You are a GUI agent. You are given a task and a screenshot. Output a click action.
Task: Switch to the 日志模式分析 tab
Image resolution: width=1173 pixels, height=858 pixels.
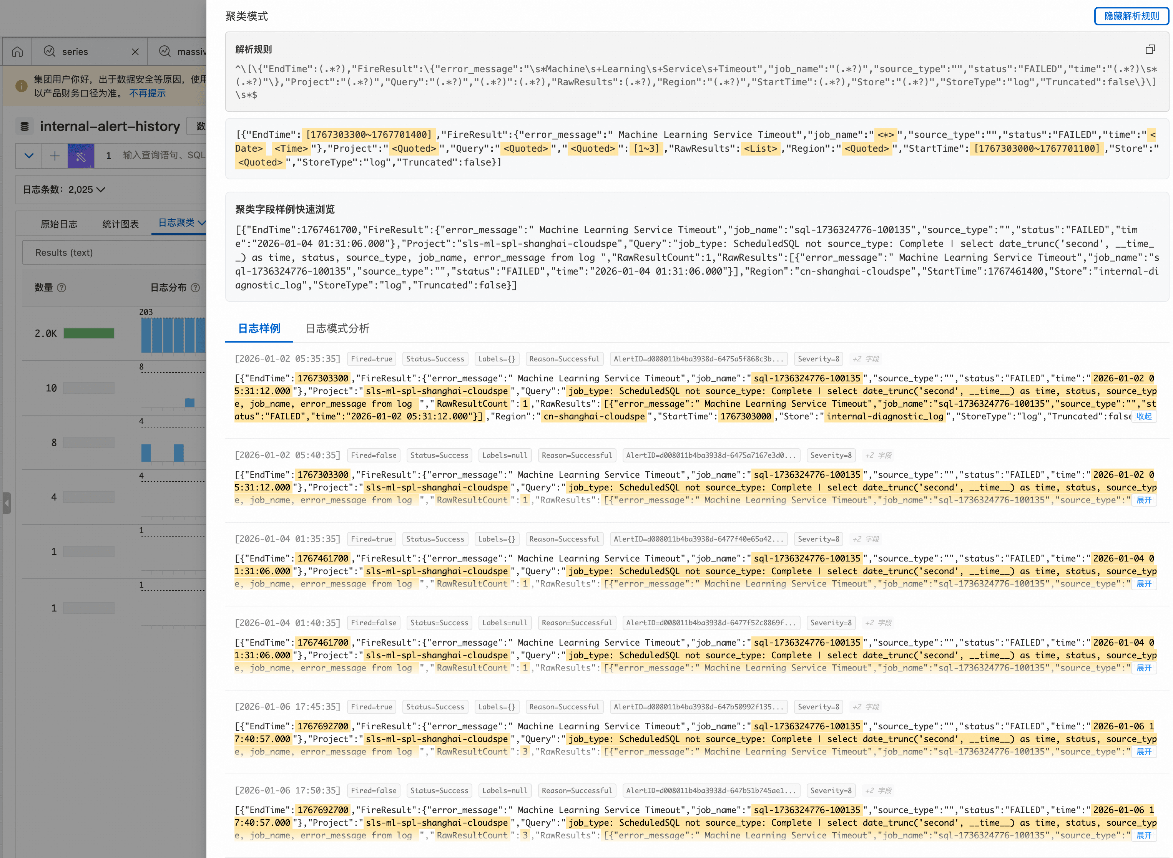(337, 329)
